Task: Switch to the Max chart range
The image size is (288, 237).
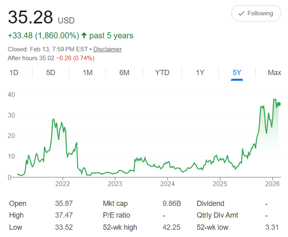Action: (x=274, y=73)
